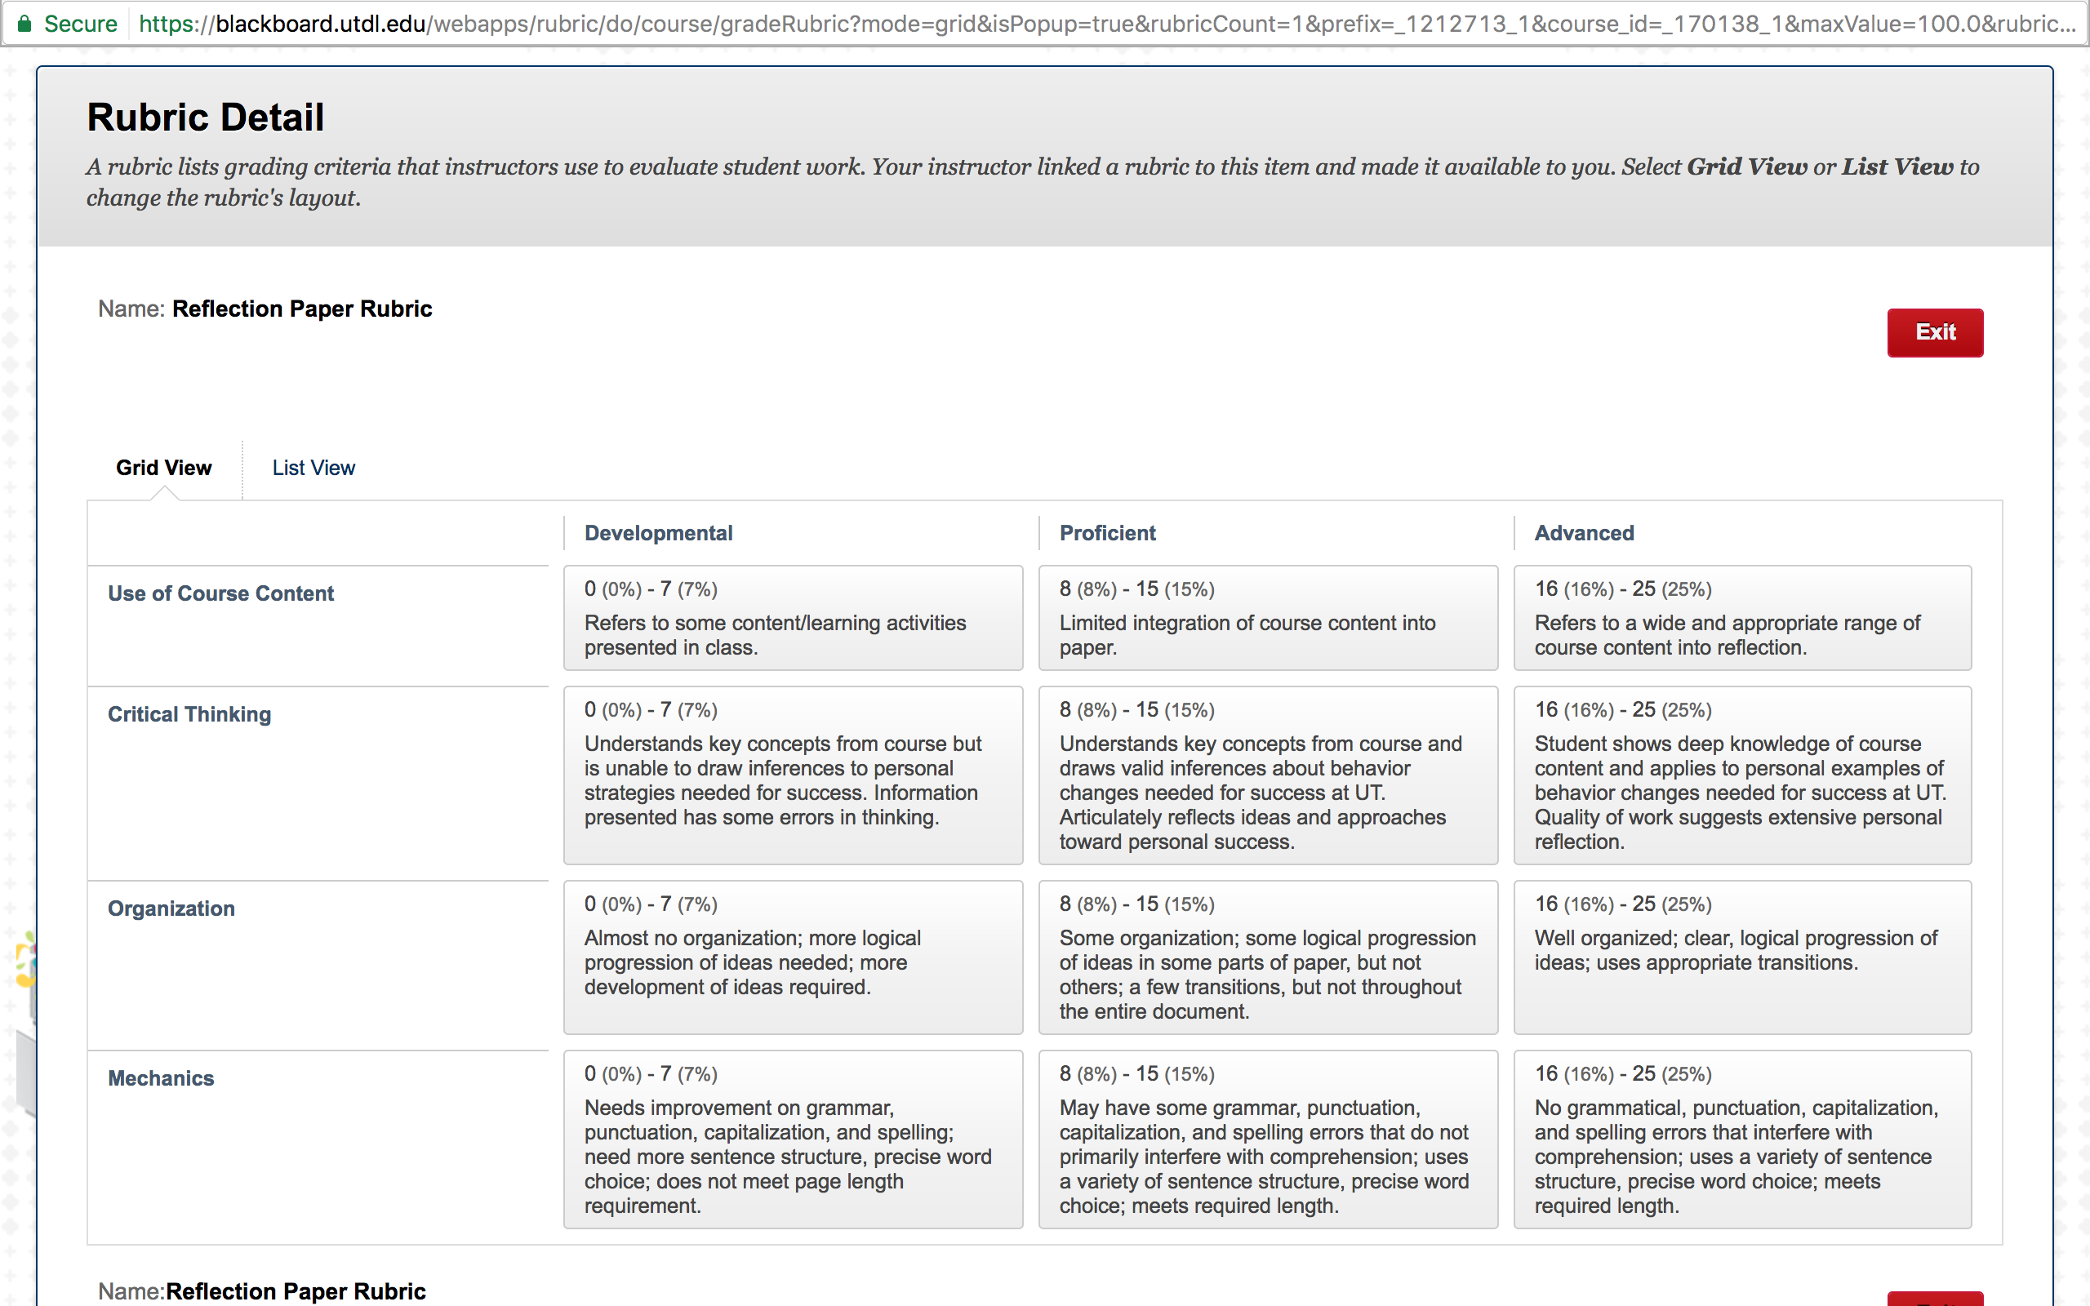Click the Organization criterion heading
The image size is (2090, 1306).
tap(171, 908)
